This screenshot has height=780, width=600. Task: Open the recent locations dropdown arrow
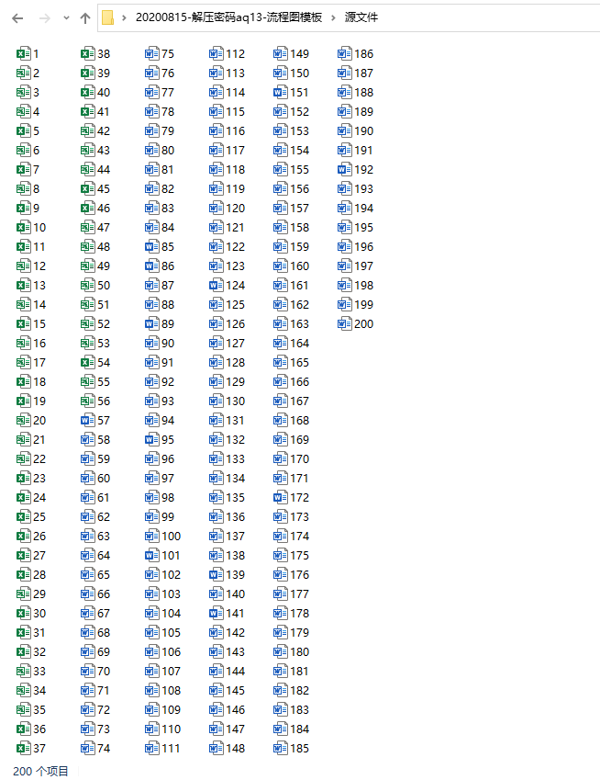(66, 18)
